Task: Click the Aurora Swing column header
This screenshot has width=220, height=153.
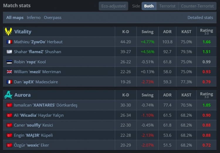Action: point(147,95)
